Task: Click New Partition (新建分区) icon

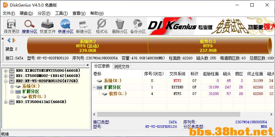Action: point(84,26)
